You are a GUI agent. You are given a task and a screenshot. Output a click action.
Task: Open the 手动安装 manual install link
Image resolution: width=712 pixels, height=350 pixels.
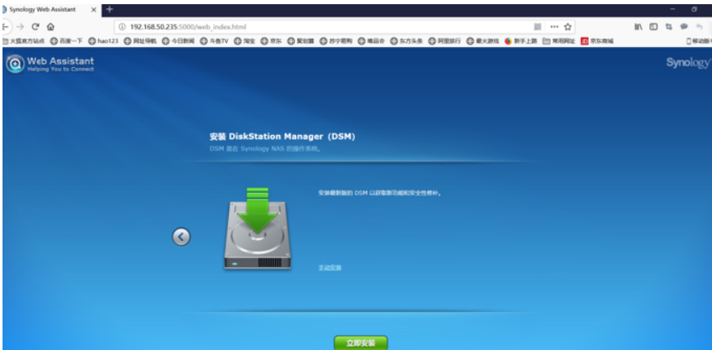coord(330,268)
